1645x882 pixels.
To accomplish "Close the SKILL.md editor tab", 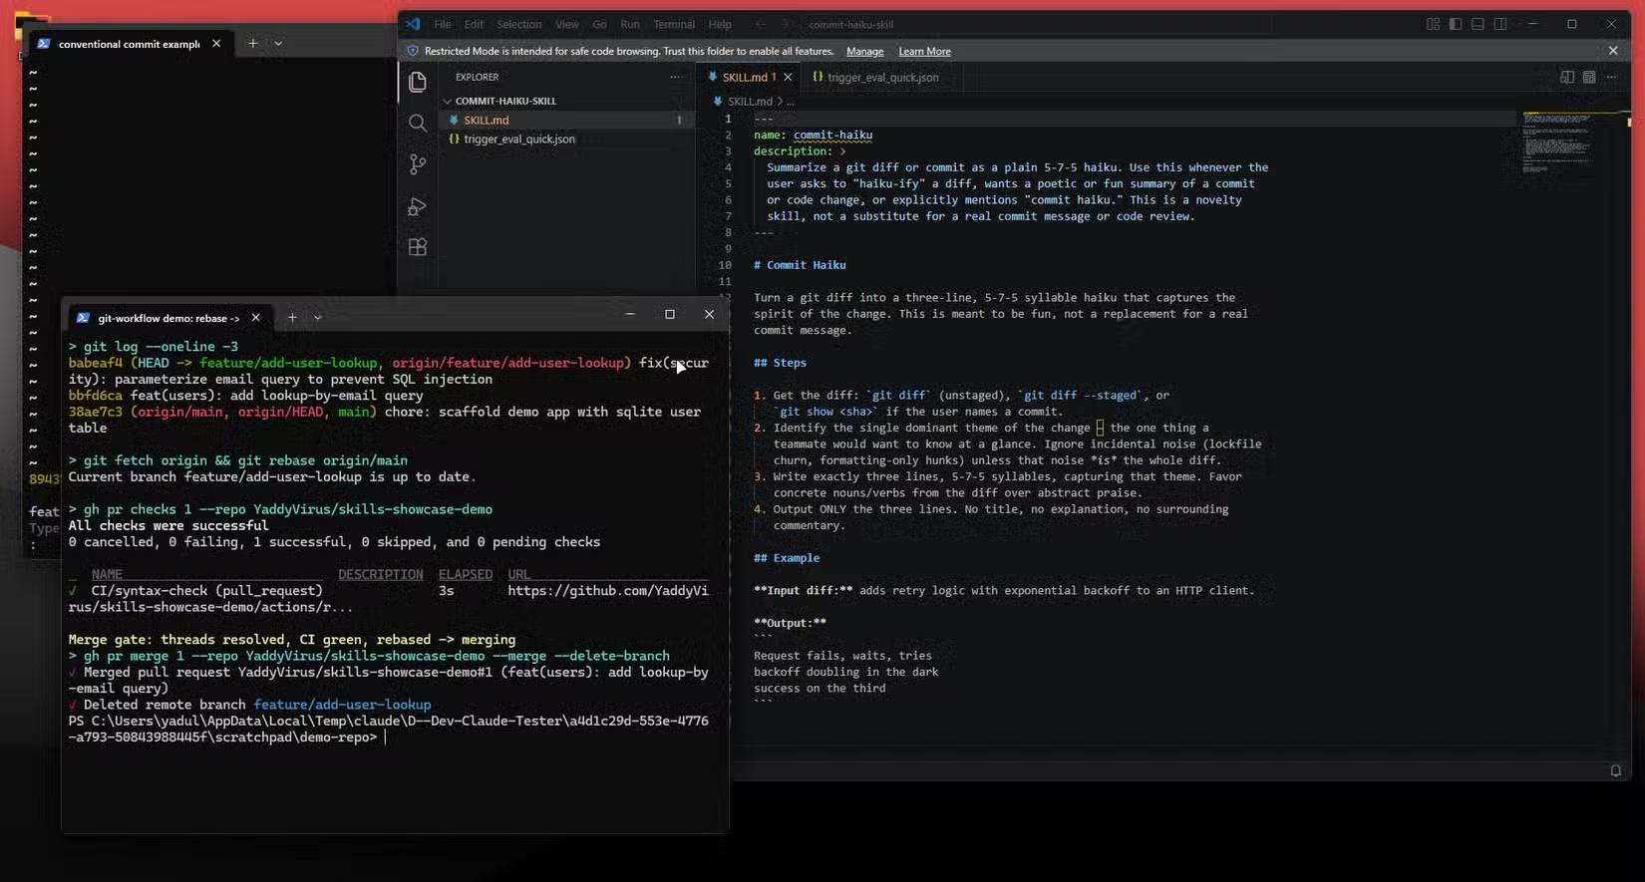I will coord(788,77).
